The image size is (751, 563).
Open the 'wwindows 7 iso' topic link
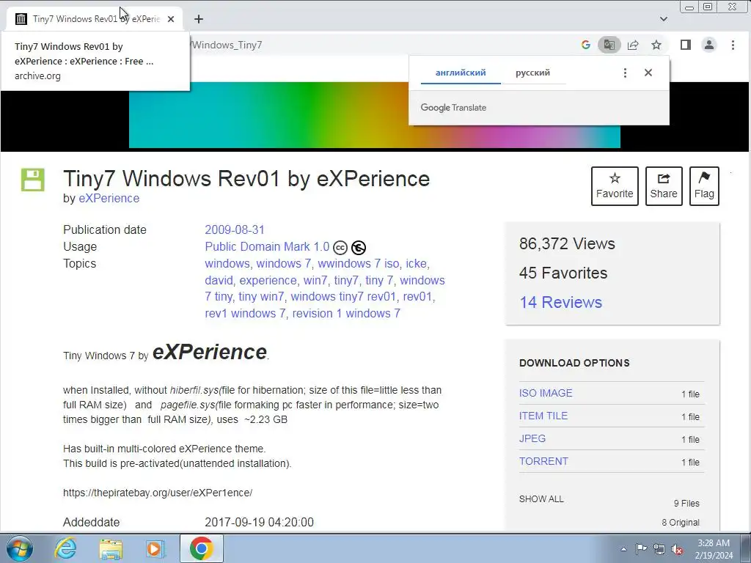(x=358, y=264)
